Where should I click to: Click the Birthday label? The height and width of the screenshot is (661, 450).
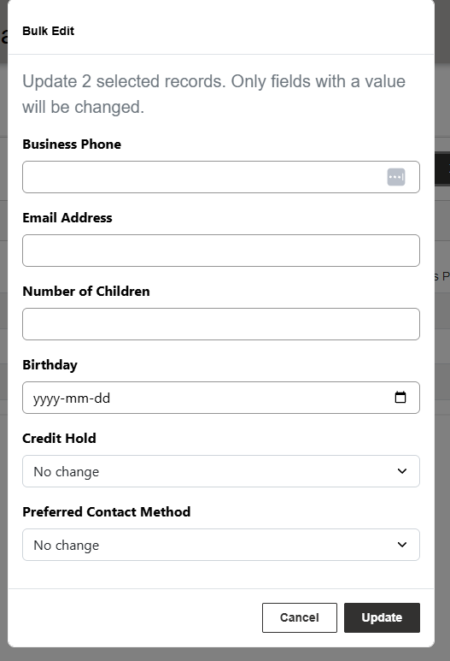tap(50, 365)
